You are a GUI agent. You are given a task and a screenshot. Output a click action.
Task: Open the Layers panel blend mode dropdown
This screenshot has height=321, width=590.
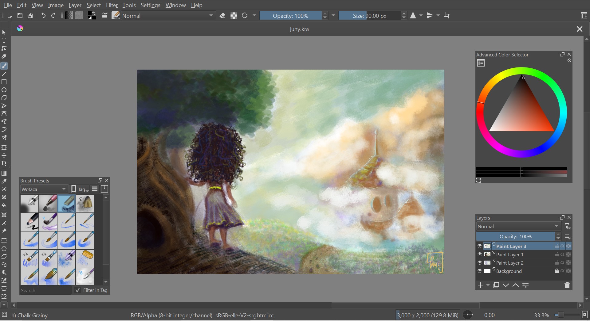click(x=518, y=226)
